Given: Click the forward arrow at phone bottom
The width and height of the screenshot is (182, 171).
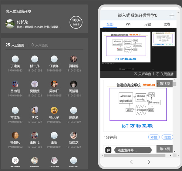Looking at the screenshot, I should pos(149,162).
